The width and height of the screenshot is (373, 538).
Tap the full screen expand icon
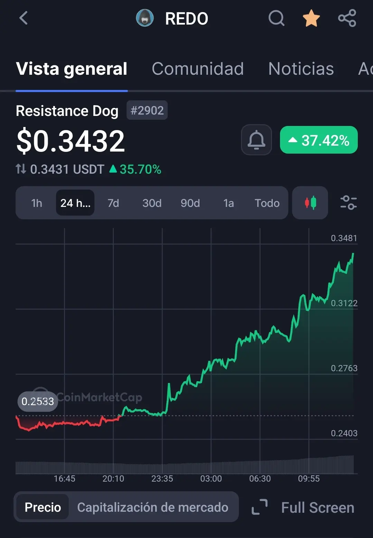(x=260, y=507)
